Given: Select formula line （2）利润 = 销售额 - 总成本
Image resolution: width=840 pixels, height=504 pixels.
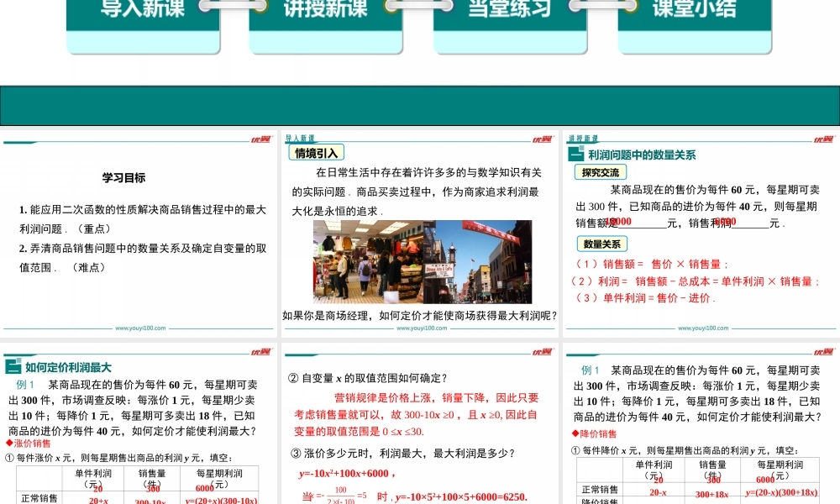Looking at the screenshot, I should point(696,281).
